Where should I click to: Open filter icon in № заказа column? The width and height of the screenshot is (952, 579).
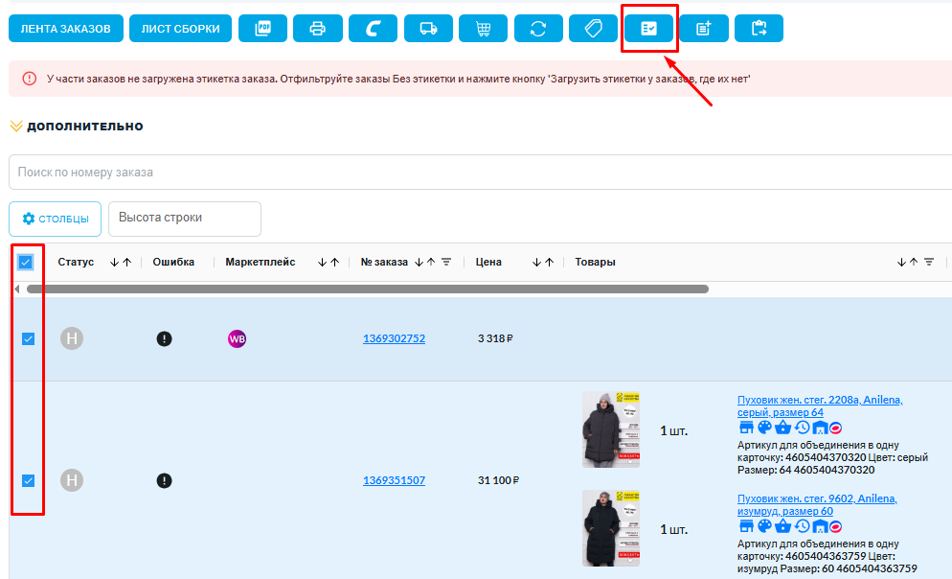coord(446,262)
